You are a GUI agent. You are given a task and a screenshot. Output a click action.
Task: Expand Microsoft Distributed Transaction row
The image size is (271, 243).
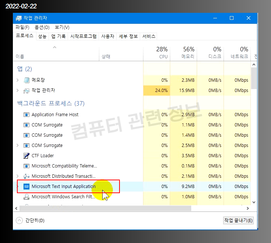17,176
